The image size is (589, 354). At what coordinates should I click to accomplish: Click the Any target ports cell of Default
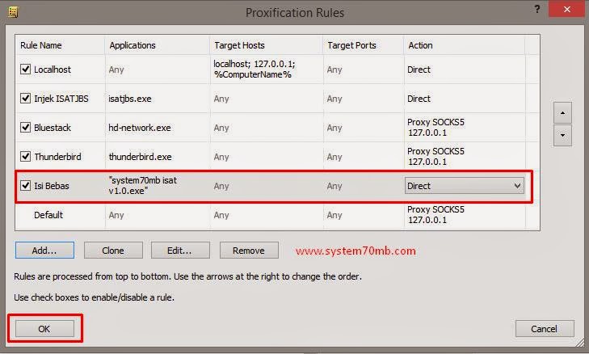coord(334,215)
